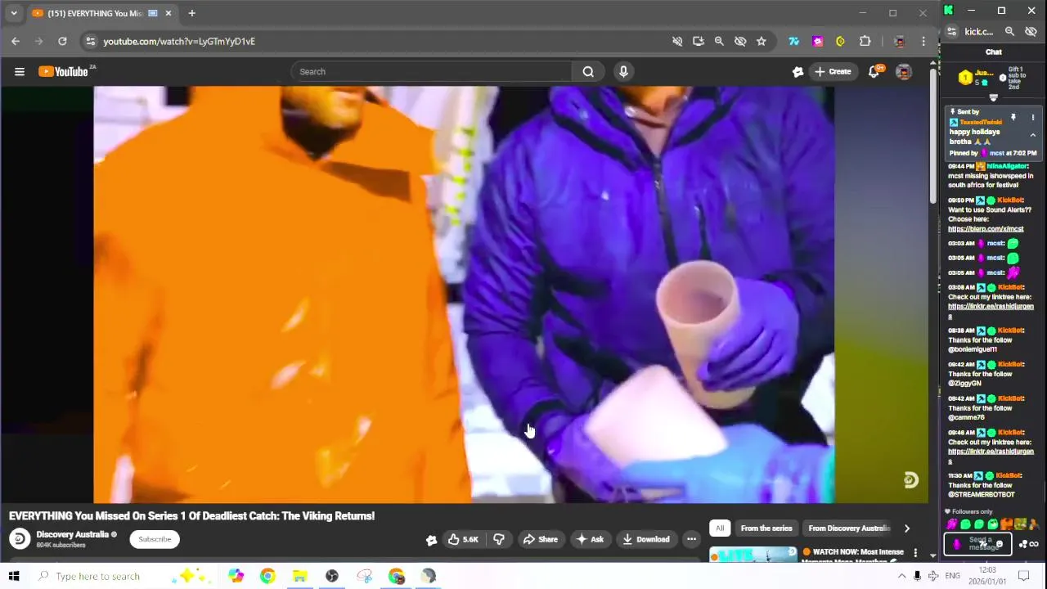The image size is (1047, 589).
Task: Open a new Chrome tab
Action: point(191,13)
